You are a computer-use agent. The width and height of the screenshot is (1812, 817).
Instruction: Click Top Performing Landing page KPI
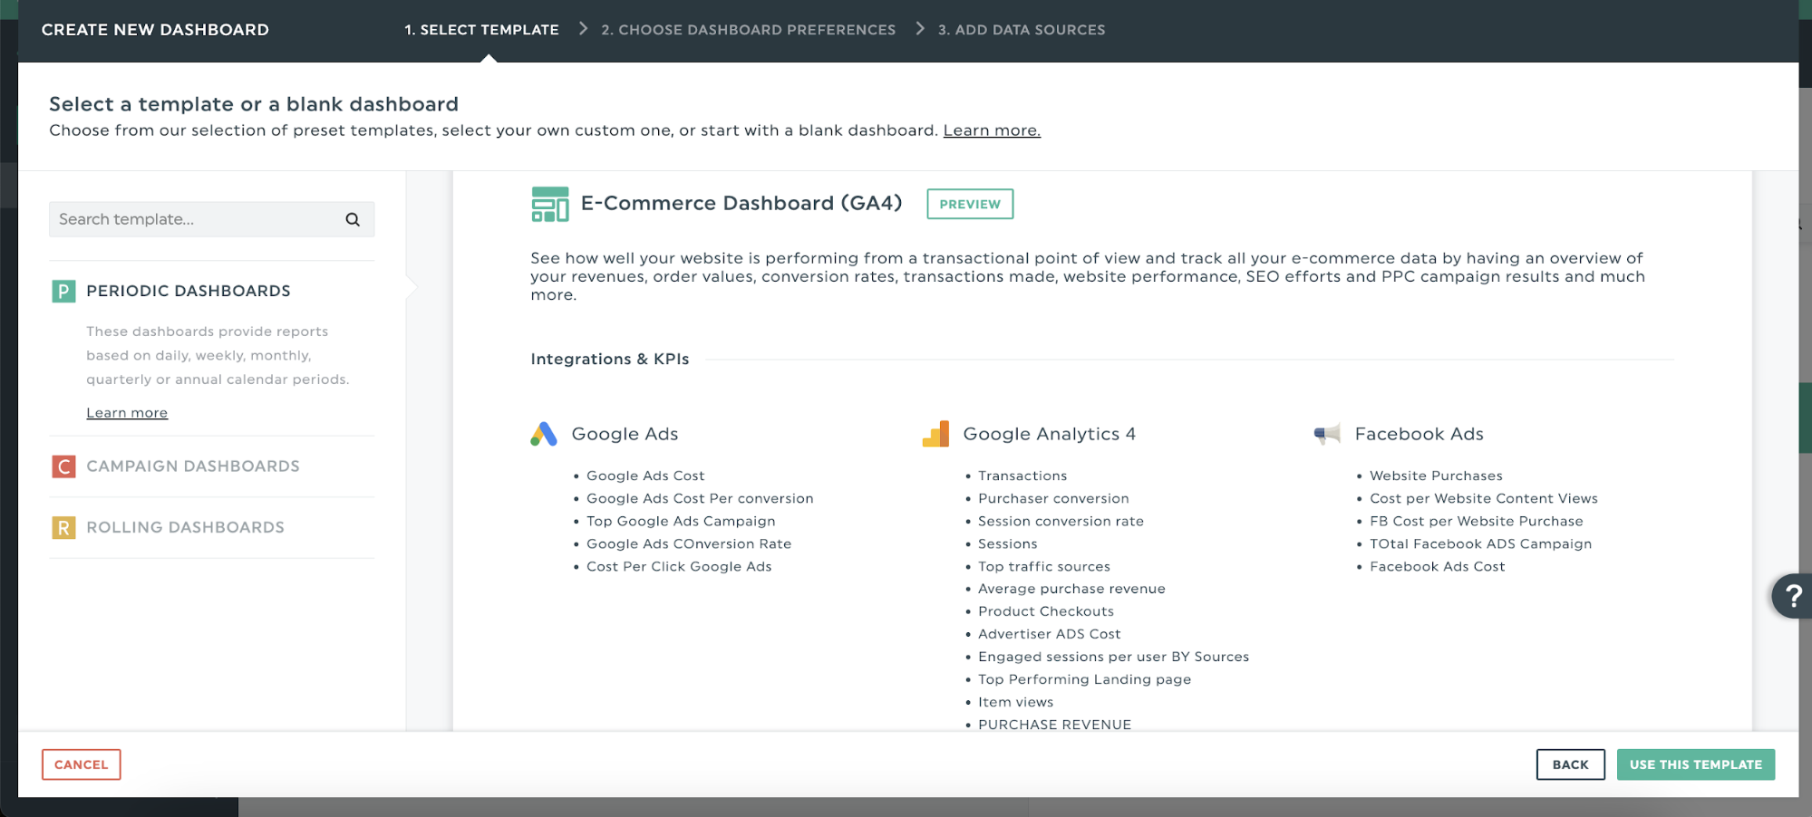pyautogui.click(x=1084, y=679)
